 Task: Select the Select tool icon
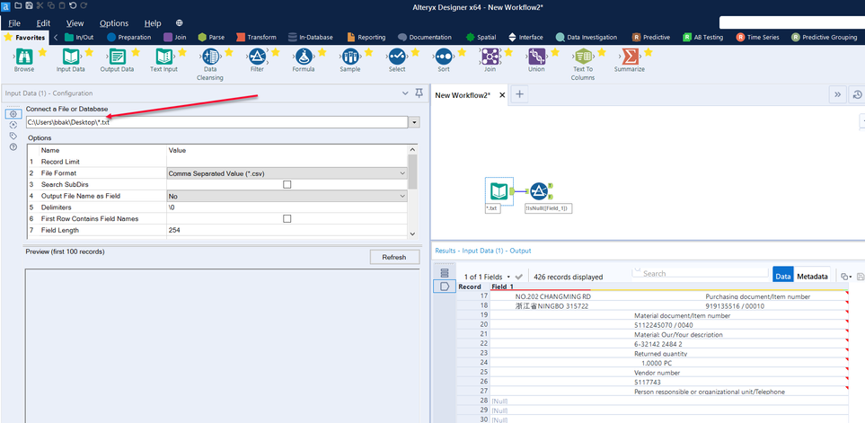pos(397,57)
